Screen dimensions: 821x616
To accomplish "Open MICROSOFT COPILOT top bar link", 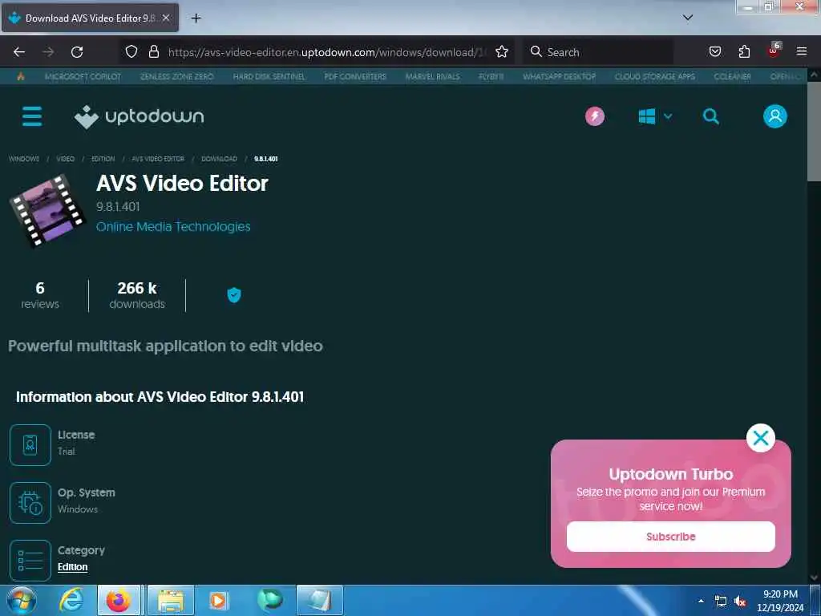I will pyautogui.click(x=83, y=76).
